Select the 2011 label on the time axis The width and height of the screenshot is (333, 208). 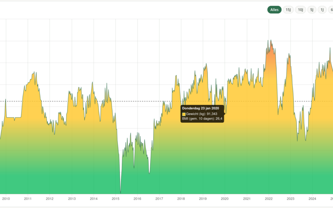pyautogui.click(x=28, y=199)
